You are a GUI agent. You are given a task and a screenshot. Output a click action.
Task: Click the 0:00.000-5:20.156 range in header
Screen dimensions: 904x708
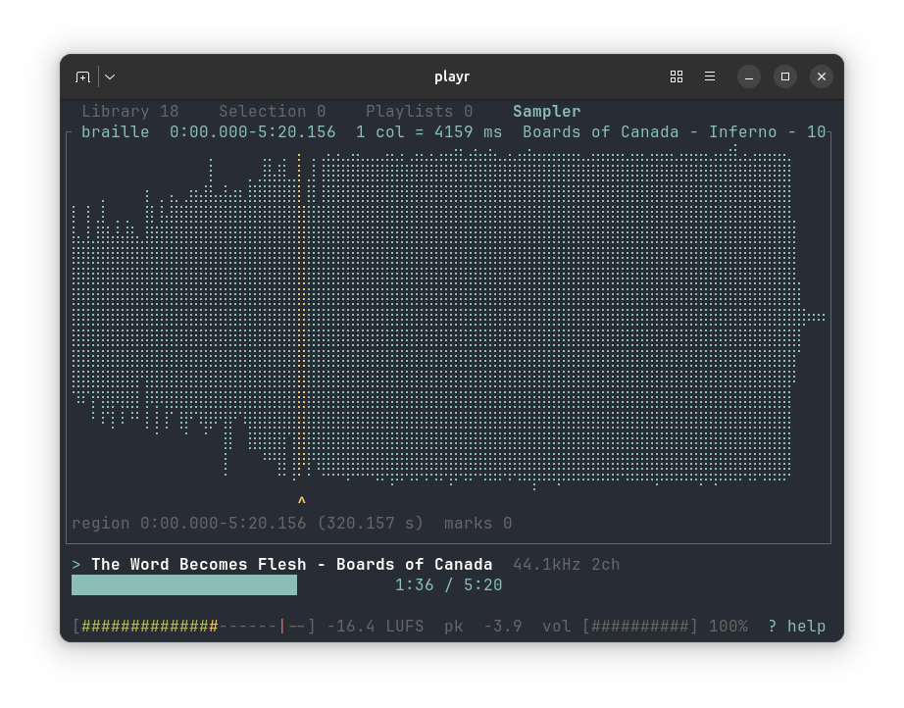click(253, 132)
